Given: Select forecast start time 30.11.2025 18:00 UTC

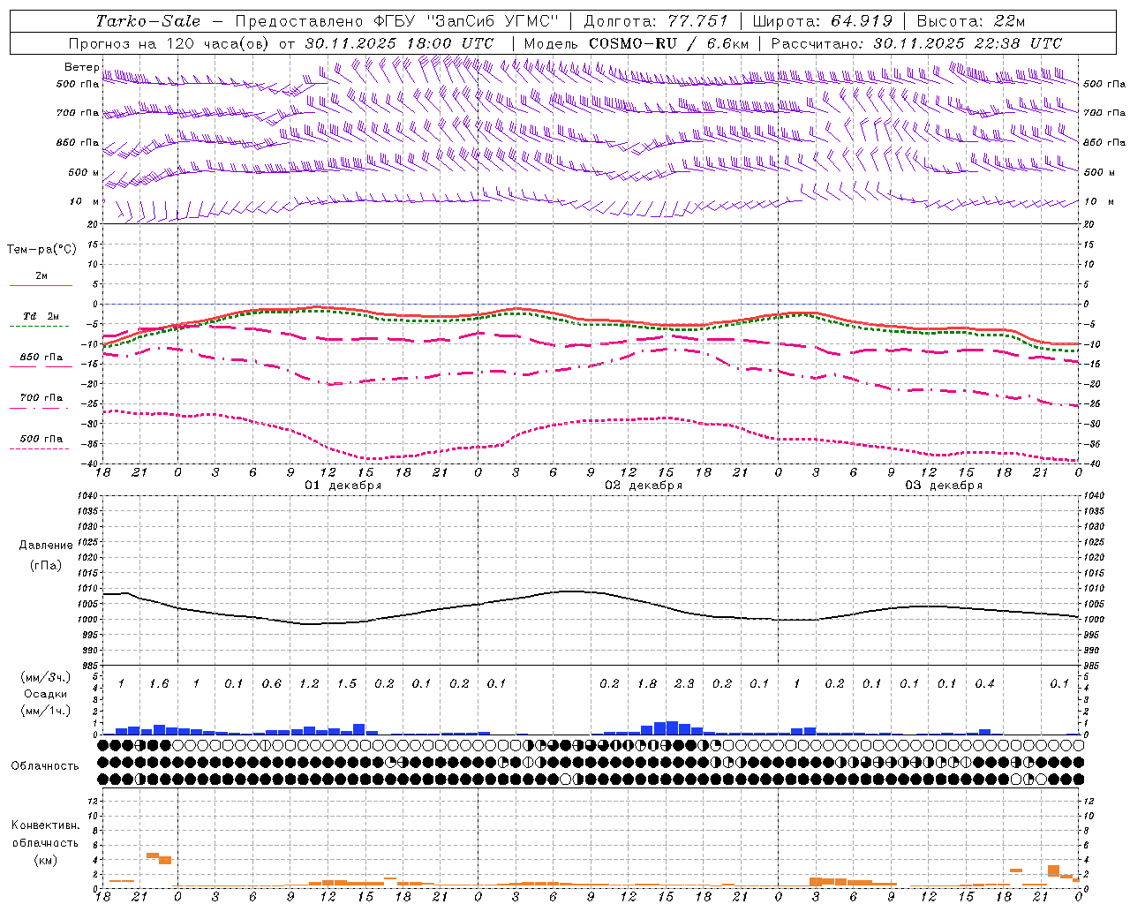Looking at the screenshot, I should (399, 43).
